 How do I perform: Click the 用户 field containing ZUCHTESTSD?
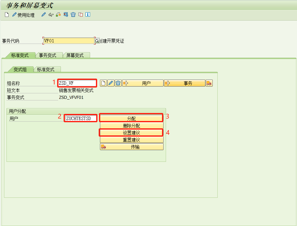pos(81,119)
